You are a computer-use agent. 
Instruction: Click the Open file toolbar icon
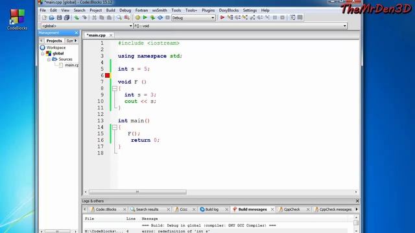[52, 17]
